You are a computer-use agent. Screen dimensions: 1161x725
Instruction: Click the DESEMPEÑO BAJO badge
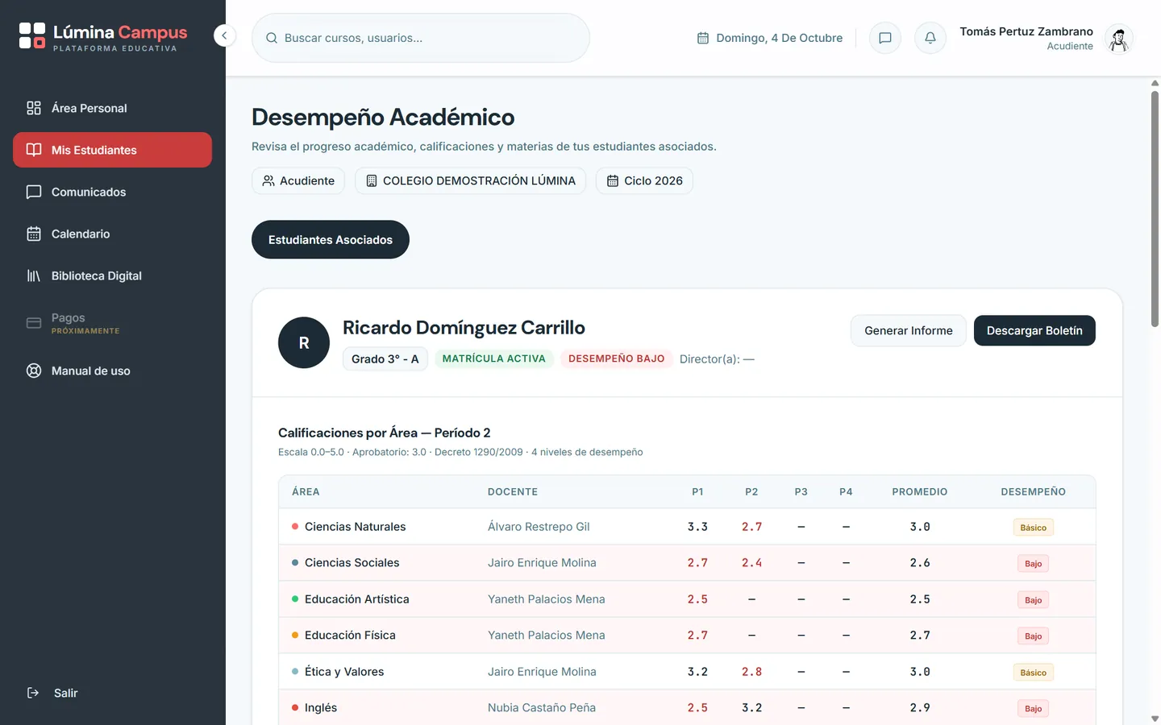[x=617, y=358]
